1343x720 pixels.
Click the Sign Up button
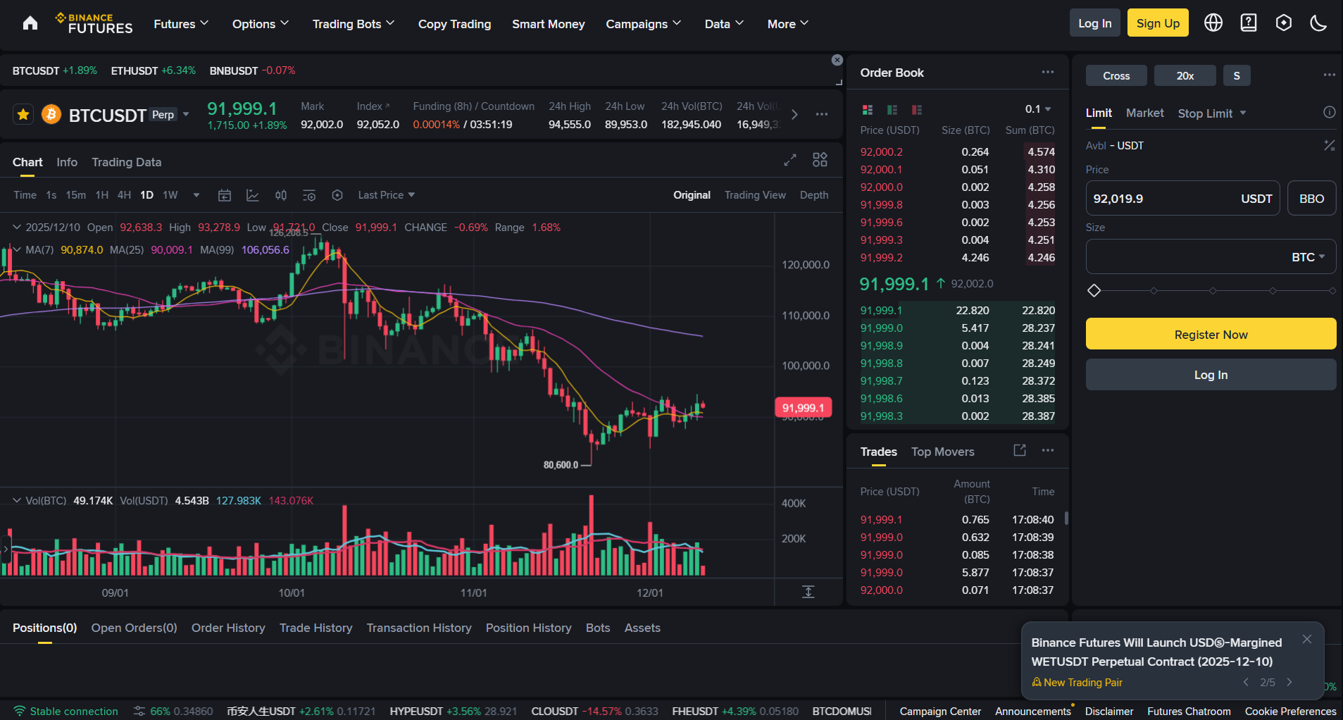tap(1156, 23)
